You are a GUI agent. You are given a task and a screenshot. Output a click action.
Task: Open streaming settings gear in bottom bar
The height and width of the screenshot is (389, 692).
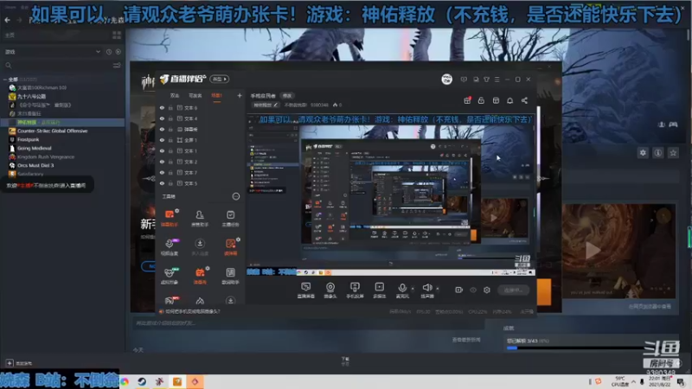[487, 290]
